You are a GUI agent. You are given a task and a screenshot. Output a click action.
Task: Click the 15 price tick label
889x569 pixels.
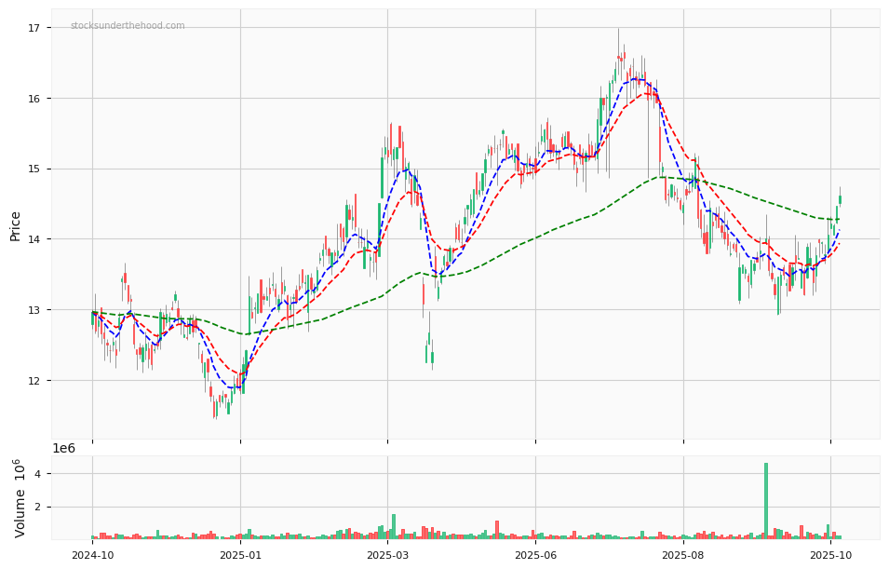click(x=34, y=169)
